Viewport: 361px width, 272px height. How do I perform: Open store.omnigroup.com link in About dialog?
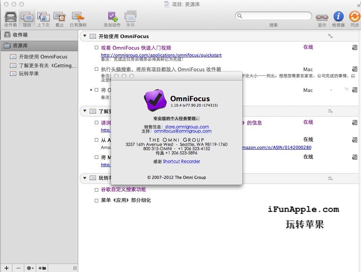[187, 127]
